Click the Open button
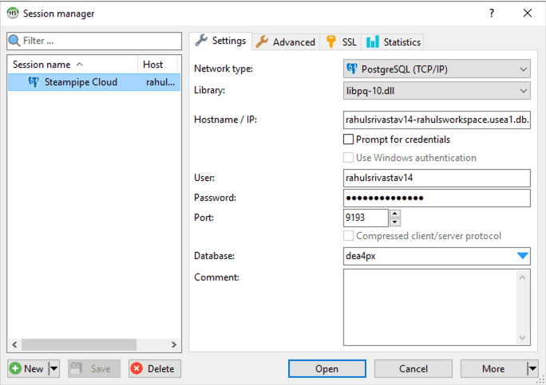The height and width of the screenshot is (385, 546). click(327, 368)
